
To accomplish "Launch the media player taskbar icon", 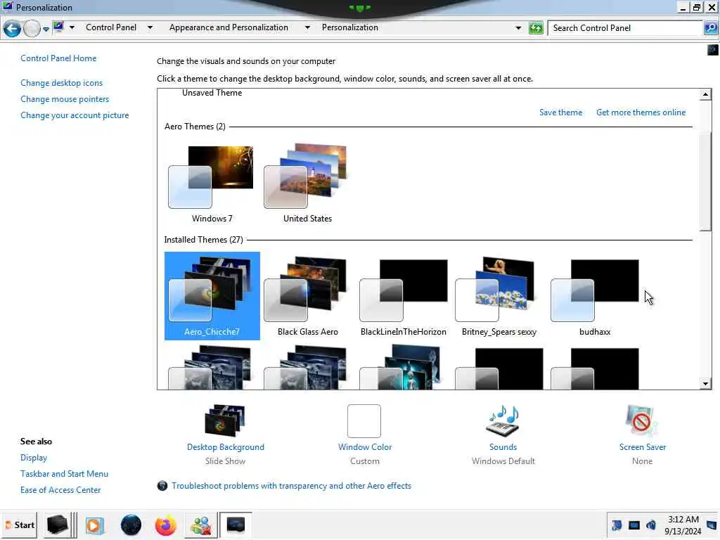I will click(x=95, y=525).
